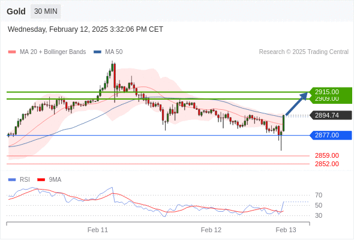Click the RSI blue legend swatch
This screenshot has height=240, width=354.
coord(12,180)
